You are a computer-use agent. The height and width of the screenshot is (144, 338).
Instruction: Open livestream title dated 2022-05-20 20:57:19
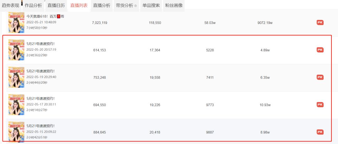click(40, 44)
